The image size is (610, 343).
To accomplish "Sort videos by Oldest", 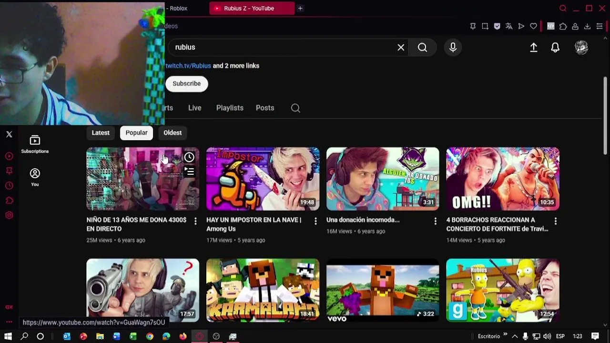I will [173, 133].
